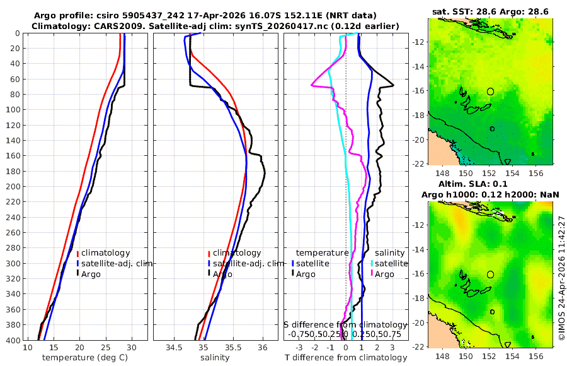This screenshot has width=567, height=366.
Task: Click the Argo profile title text
Action: pyautogui.click(x=205, y=16)
